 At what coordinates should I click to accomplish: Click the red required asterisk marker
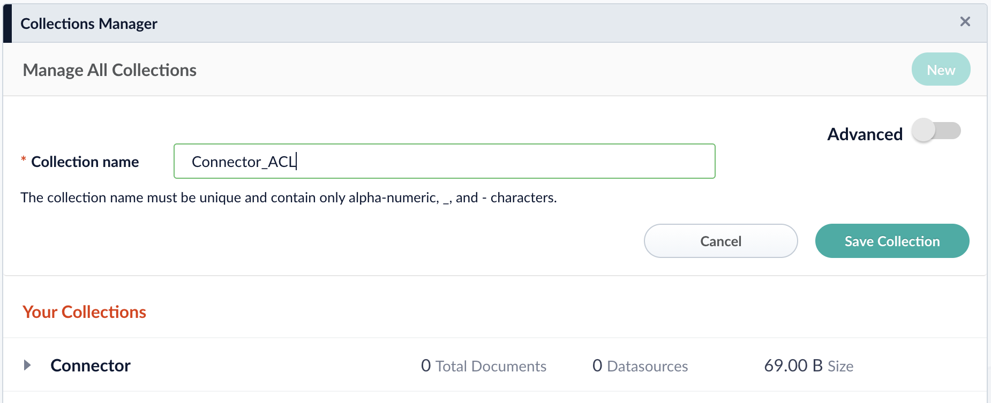tap(24, 159)
